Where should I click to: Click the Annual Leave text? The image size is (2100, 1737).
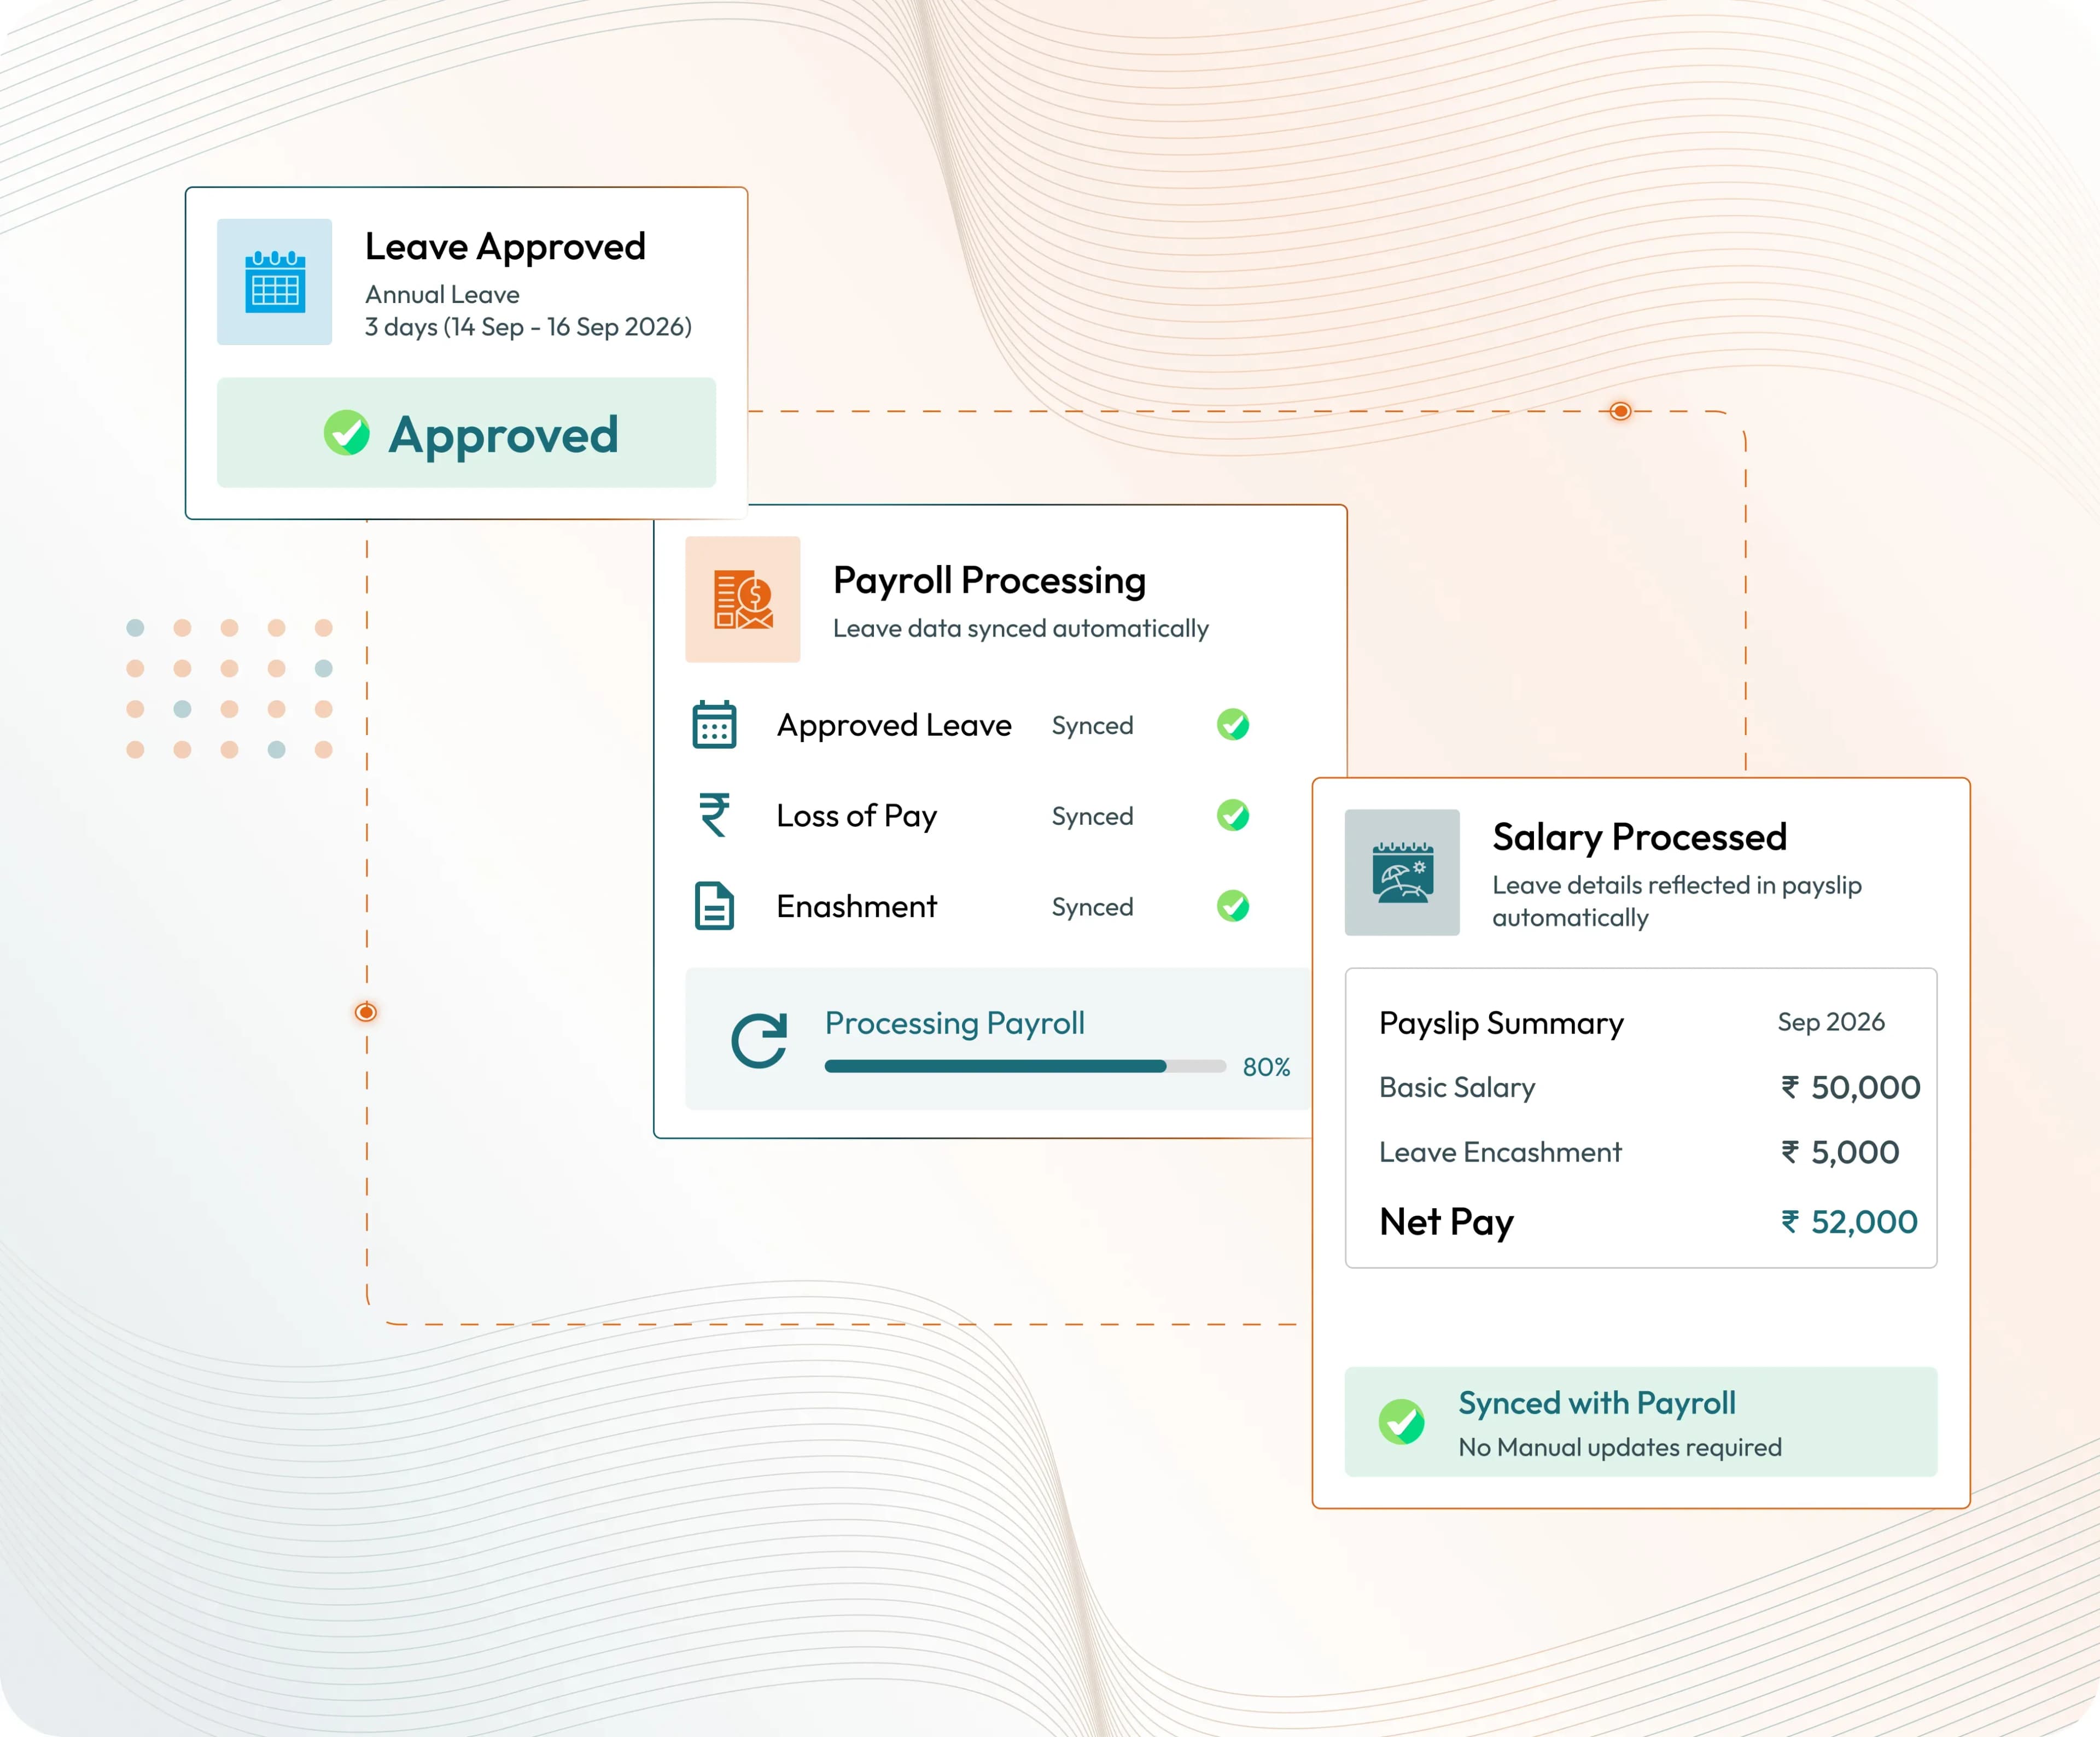click(x=442, y=294)
